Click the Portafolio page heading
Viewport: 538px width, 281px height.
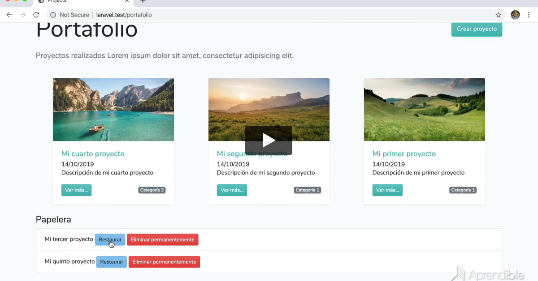point(87,30)
